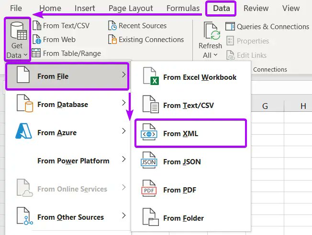312x235 pixels.
Task: Open the Page Layout tab
Action: 131,8
